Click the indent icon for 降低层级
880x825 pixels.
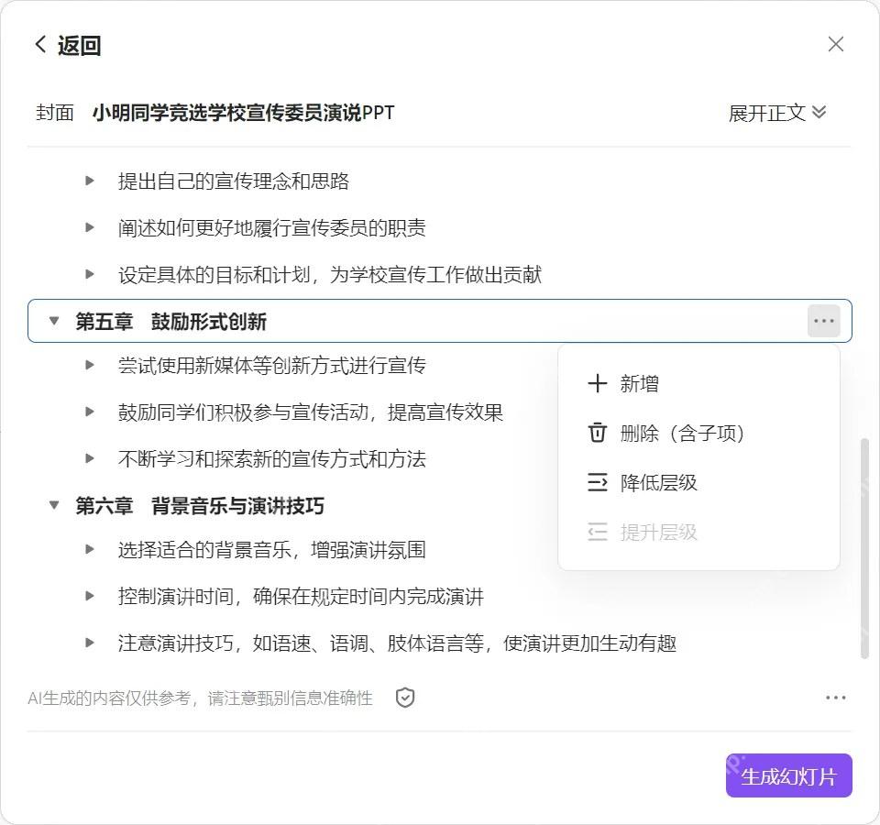(x=597, y=482)
